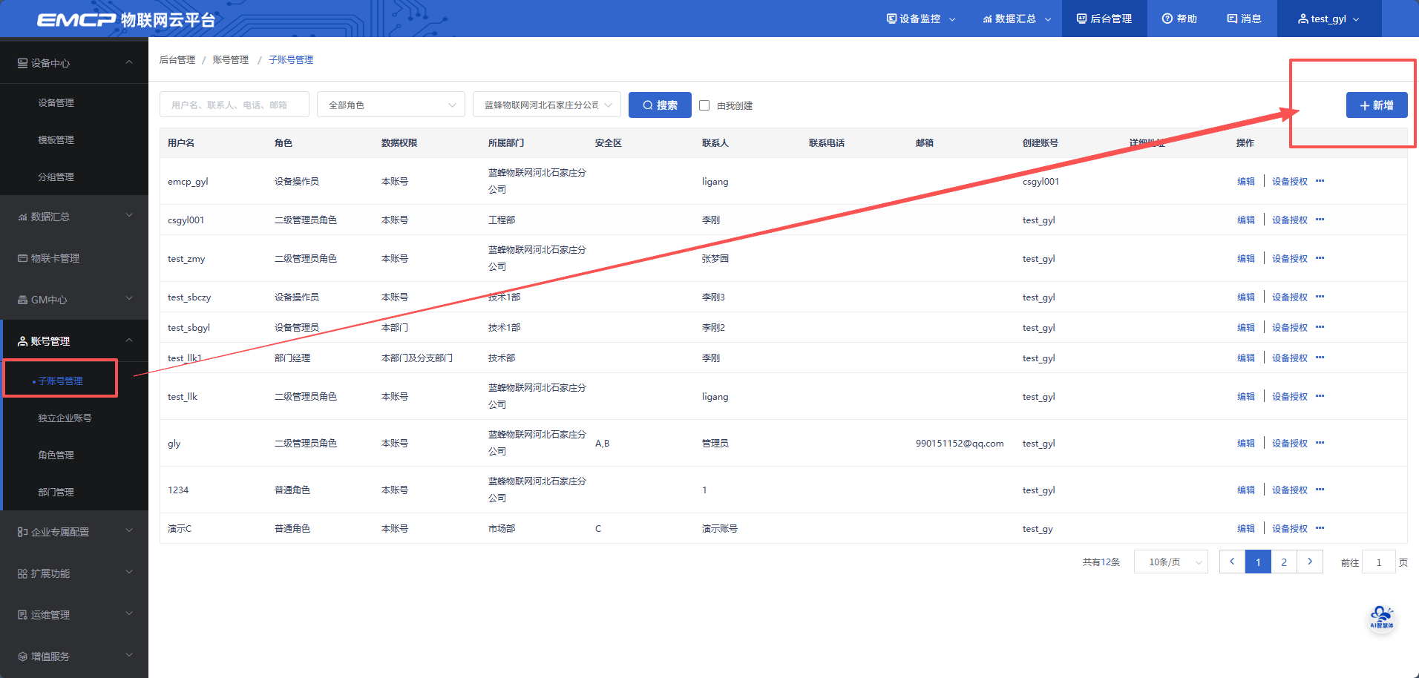Edit the test_zmy account
The width and height of the screenshot is (1419, 678).
click(x=1246, y=258)
